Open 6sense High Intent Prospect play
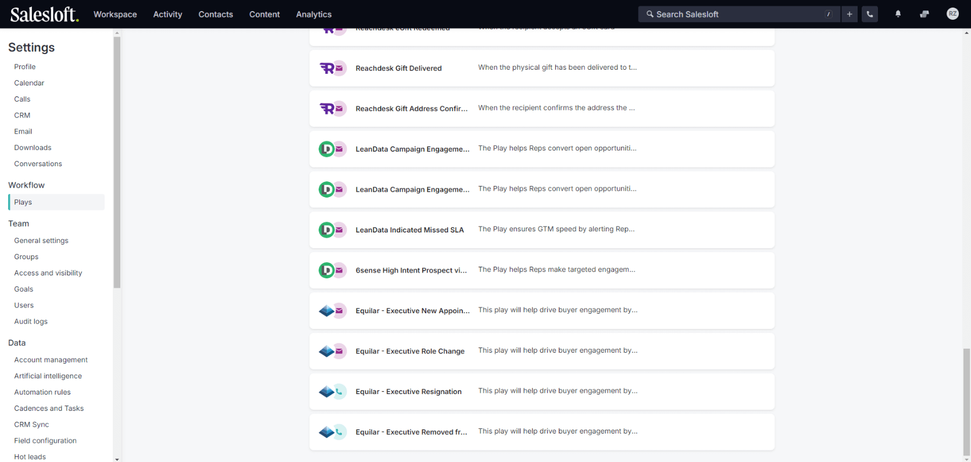971x462 pixels. click(x=542, y=270)
